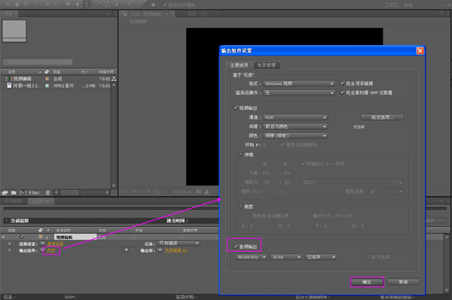Switch to the 渲染队列 tab

(41, 201)
